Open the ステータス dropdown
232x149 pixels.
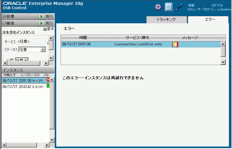point(43,50)
